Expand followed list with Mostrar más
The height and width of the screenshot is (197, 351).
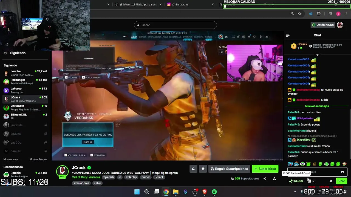coord(11,159)
